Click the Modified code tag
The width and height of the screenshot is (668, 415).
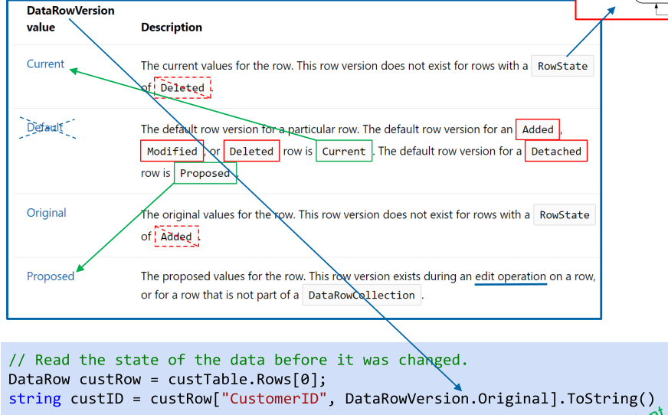point(172,152)
